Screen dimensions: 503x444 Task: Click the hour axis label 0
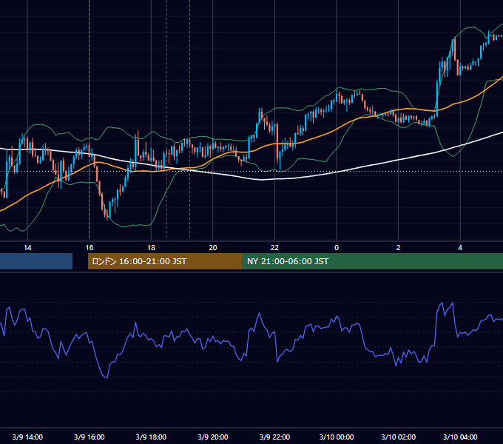click(337, 248)
